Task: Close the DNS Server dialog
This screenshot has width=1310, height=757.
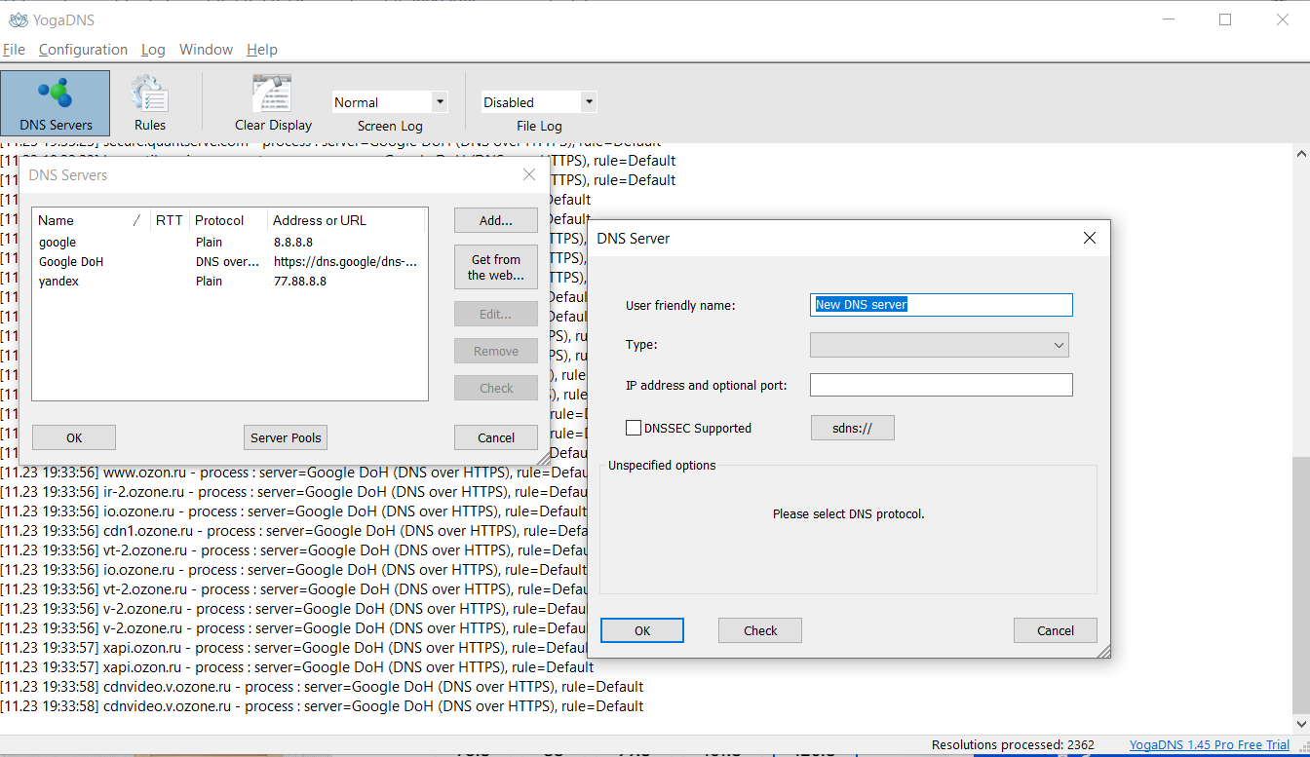Action: point(1090,238)
